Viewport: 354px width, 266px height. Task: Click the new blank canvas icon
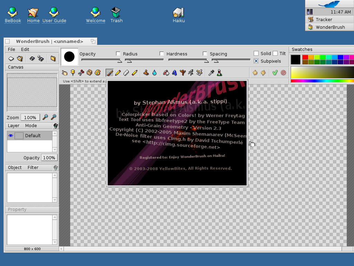coord(11,59)
